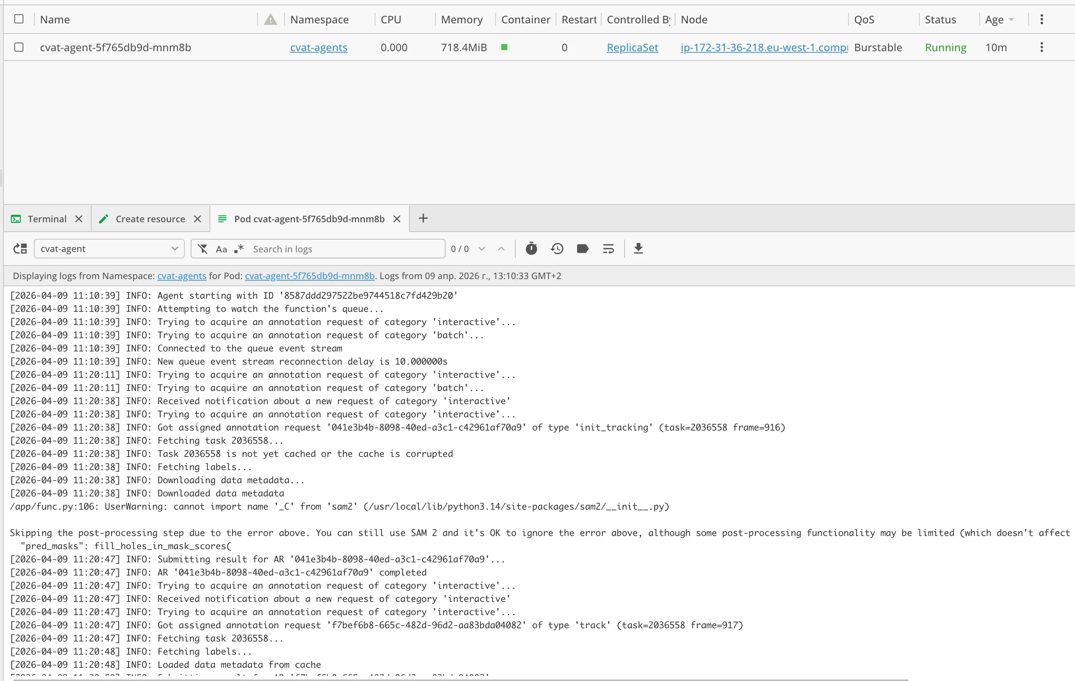The width and height of the screenshot is (1075, 681).
Task: Go to next search result chevron
Action: 481,248
